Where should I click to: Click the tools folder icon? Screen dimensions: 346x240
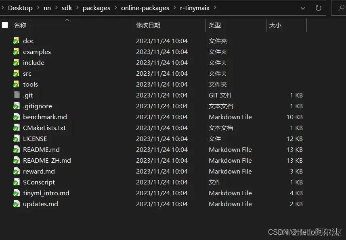(16, 84)
